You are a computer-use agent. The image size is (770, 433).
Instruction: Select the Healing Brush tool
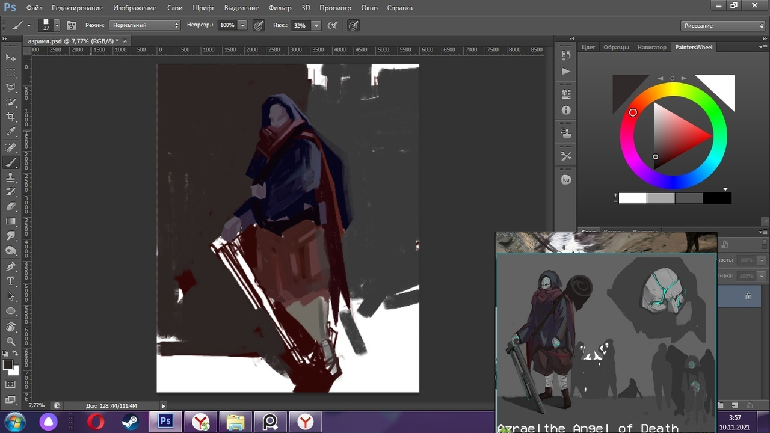tap(11, 147)
